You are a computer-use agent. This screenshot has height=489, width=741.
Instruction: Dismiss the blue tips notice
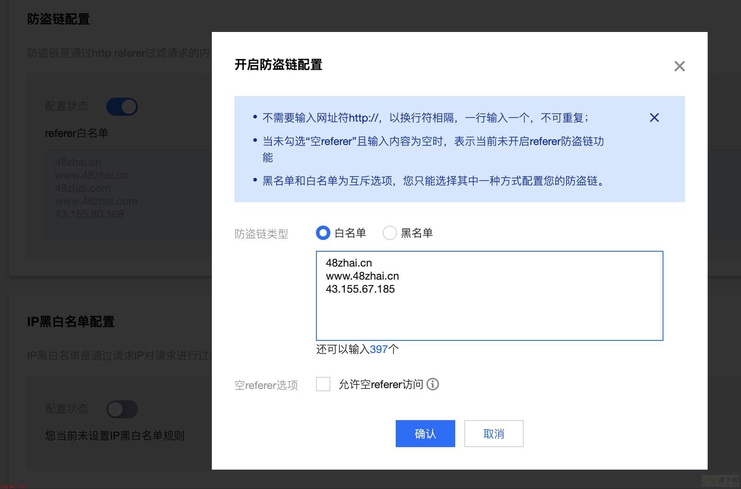(x=654, y=118)
